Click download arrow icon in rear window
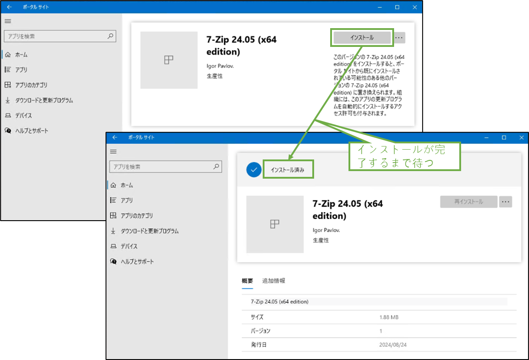The image size is (529, 360). [8, 100]
